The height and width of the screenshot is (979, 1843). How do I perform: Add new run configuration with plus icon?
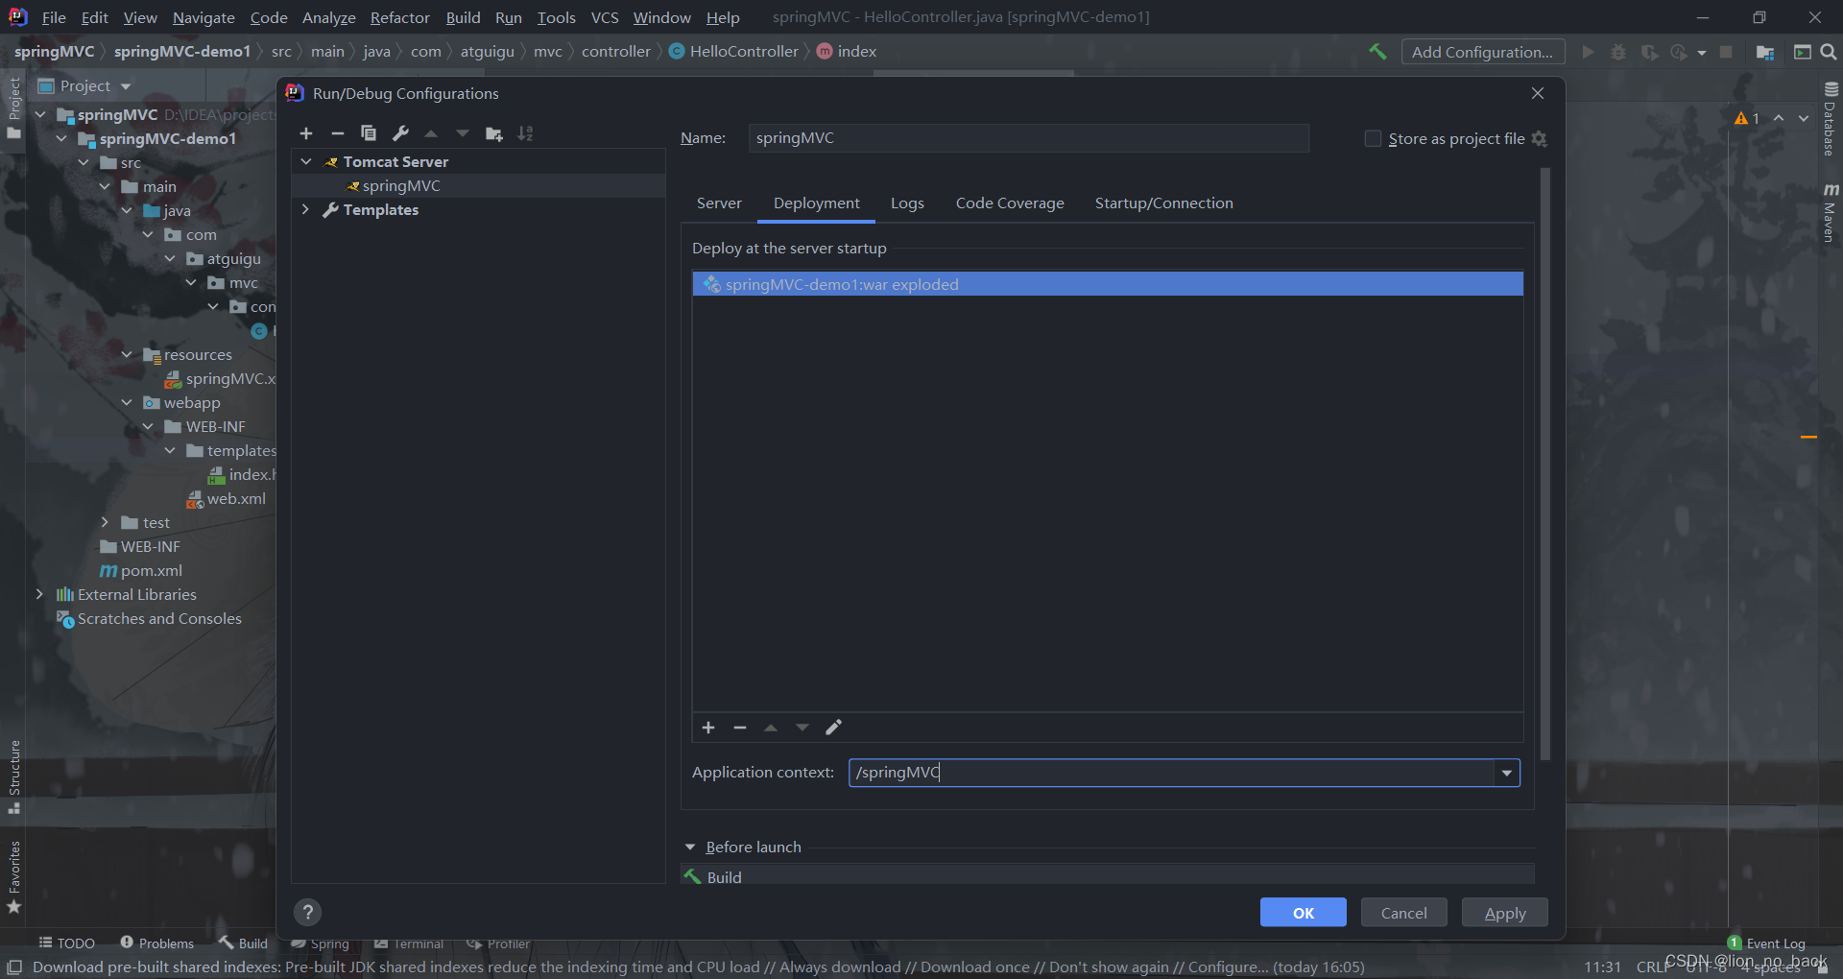[306, 133]
